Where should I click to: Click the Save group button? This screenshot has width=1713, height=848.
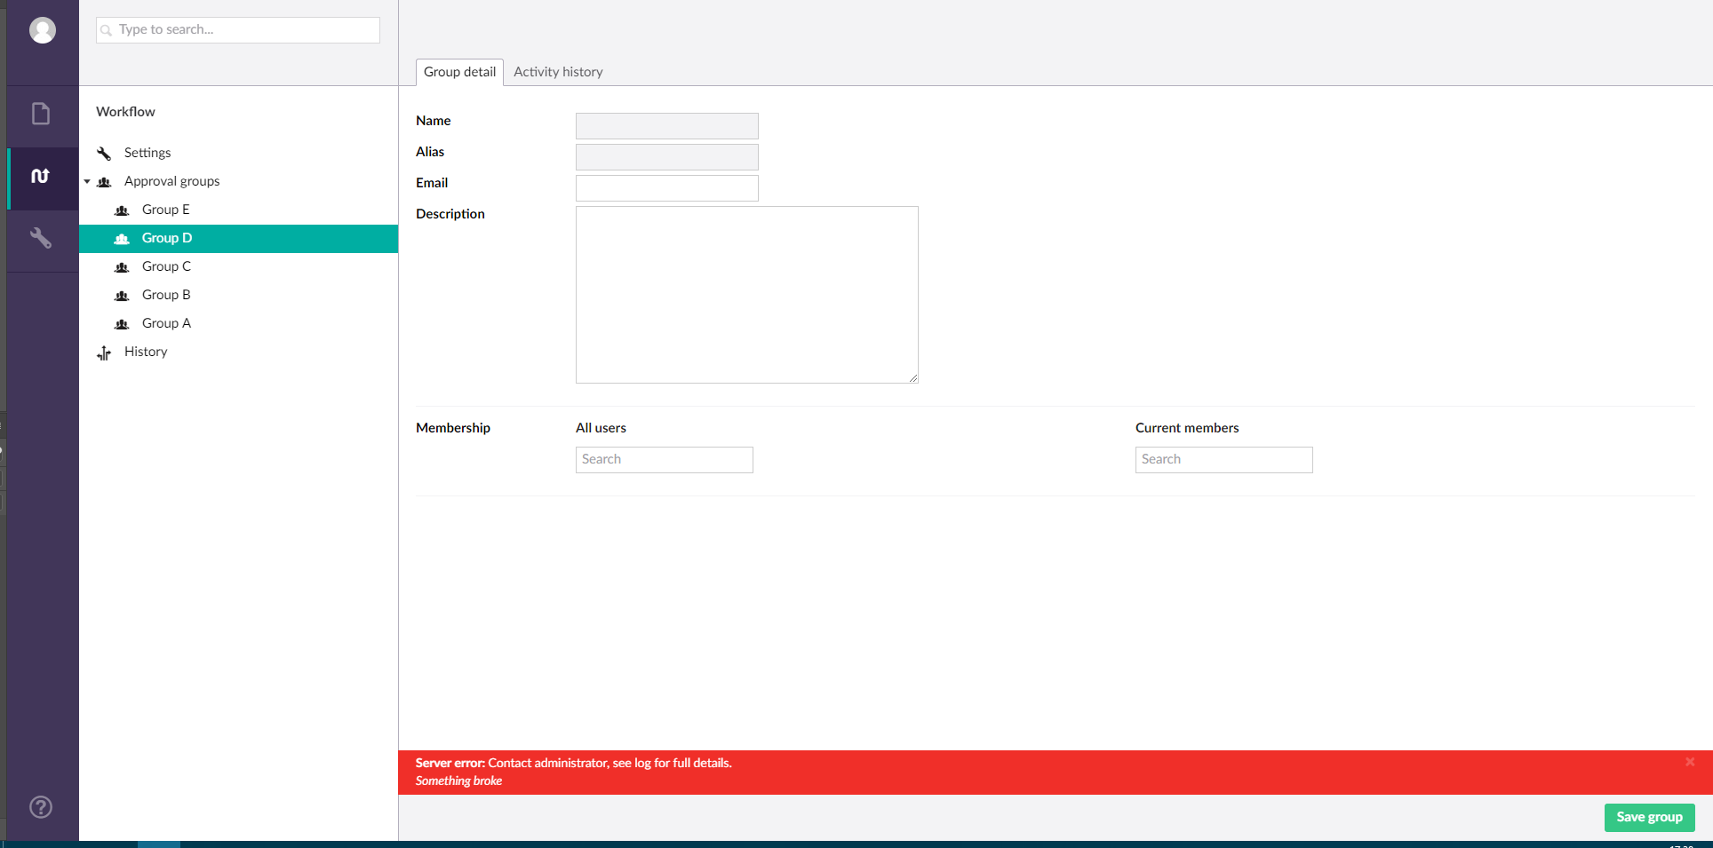tap(1649, 817)
